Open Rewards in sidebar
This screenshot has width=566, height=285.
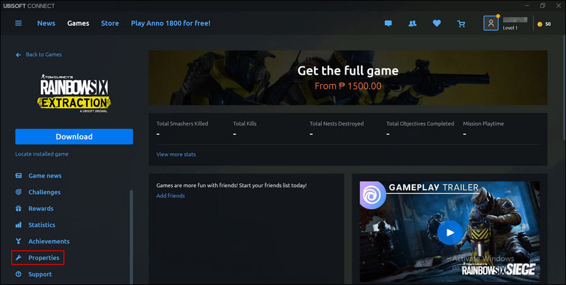coord(41,208)
